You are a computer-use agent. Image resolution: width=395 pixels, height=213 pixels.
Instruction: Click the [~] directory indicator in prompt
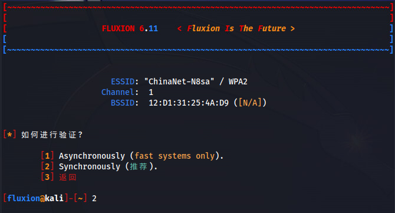80,198
